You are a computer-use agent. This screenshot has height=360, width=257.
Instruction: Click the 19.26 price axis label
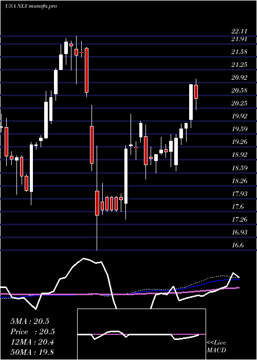pyautogui.click(x=240, y=142)
